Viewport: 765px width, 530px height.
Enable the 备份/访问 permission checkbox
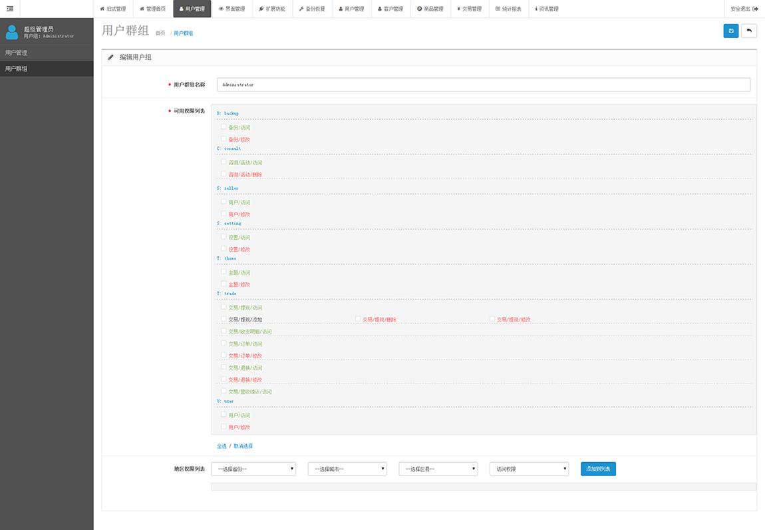click(x=224, y=127)
